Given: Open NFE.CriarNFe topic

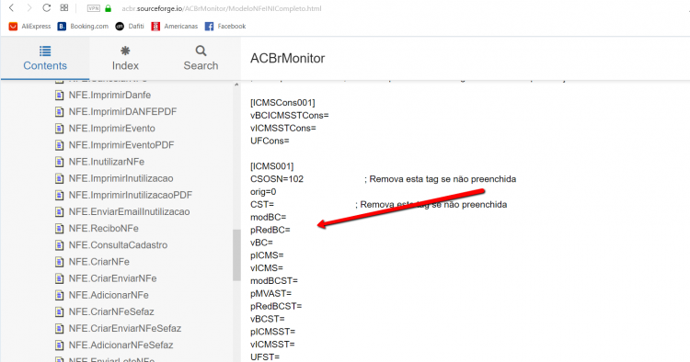Looking at the screenshot, I should coord(99,262).
